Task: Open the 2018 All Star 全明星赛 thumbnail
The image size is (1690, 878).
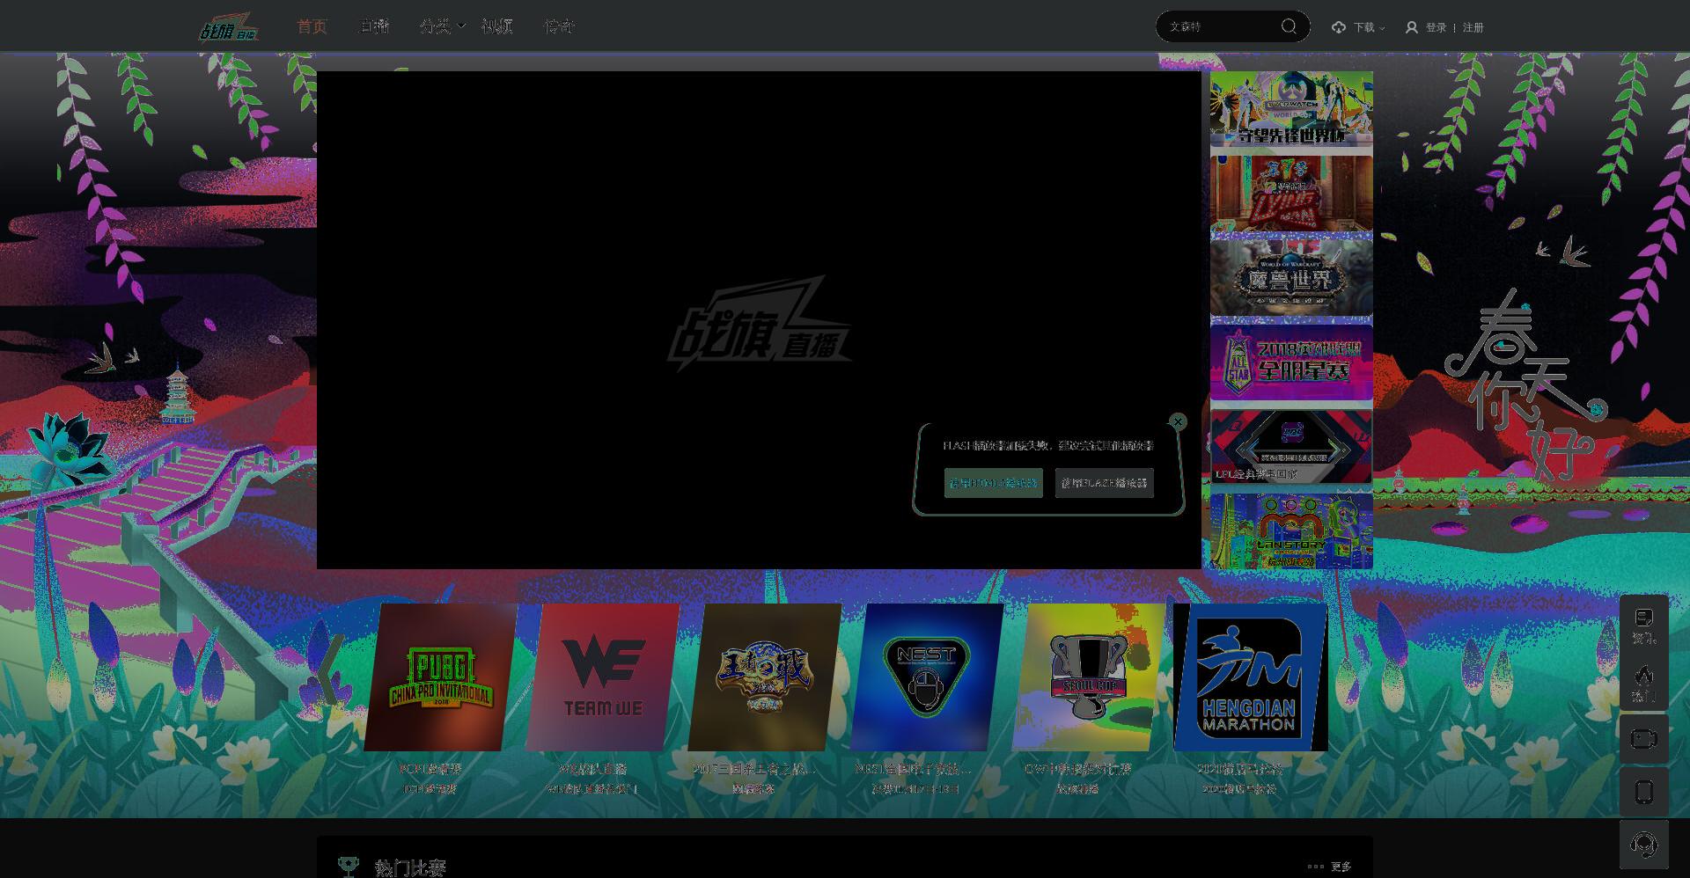Action: pyautogui.click(x=1291, y=362)
